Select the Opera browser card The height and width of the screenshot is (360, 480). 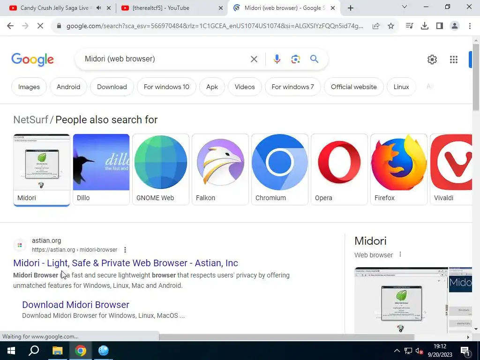[339, 169]
